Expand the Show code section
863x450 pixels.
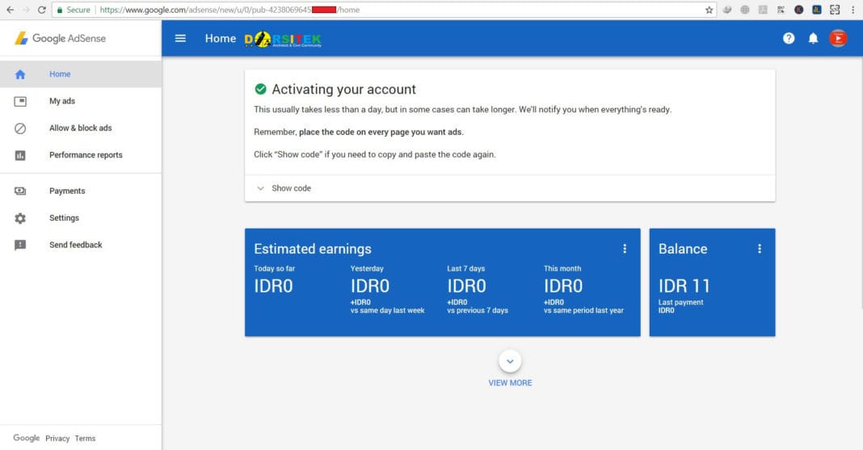click(284, 188)
